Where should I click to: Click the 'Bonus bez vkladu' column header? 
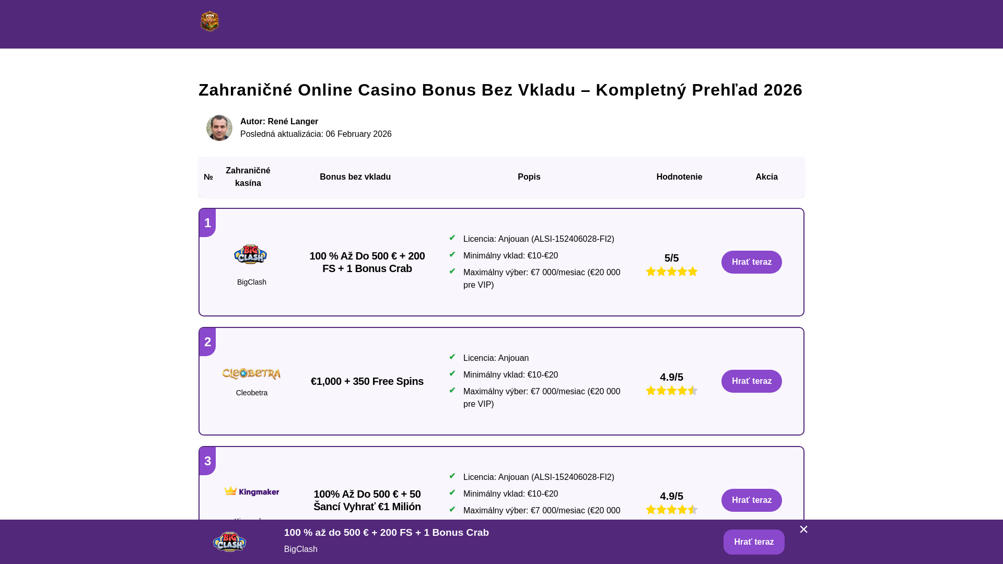pyautogui.click(x=355, y=177)
